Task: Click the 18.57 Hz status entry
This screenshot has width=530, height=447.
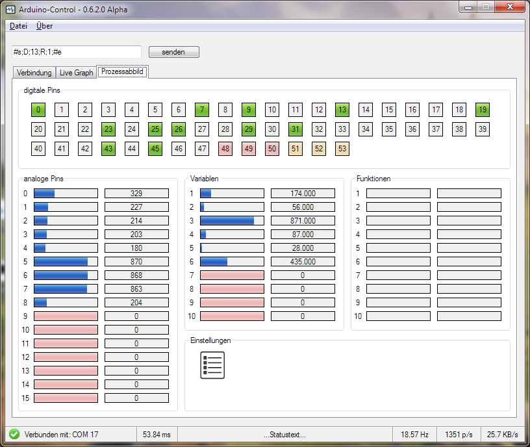Action: (x=414, y=435)
